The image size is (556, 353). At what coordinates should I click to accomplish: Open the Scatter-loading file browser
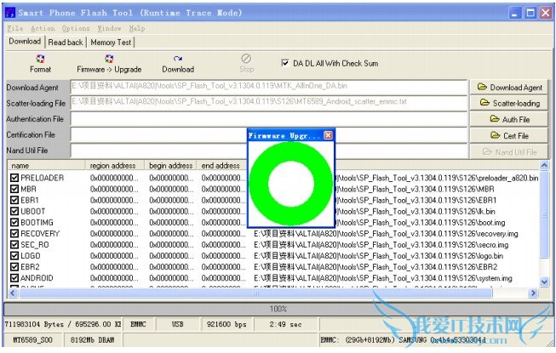coord(510,103)
